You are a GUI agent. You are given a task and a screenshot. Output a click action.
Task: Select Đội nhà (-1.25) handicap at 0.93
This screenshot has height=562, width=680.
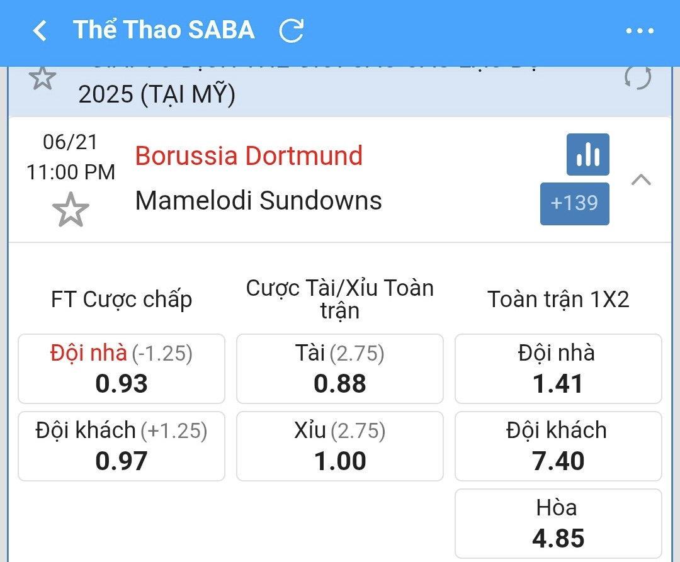pos(122,369)
